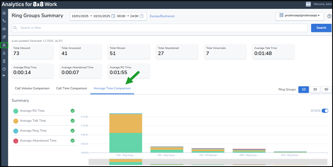Screen dimensions: 333x167
Task: Open the Home icon in the sidebar
Action: point(4,13)
